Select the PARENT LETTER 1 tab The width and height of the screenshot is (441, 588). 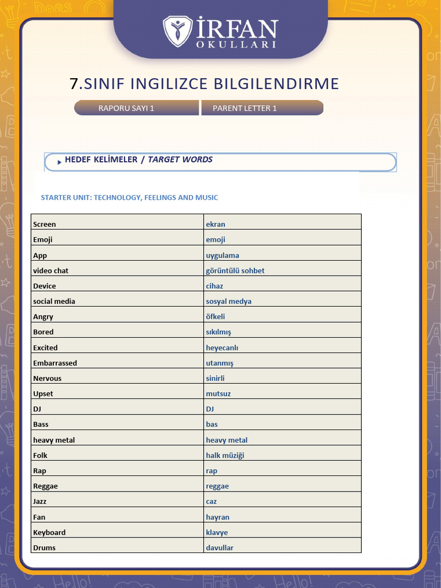point(262,108)
